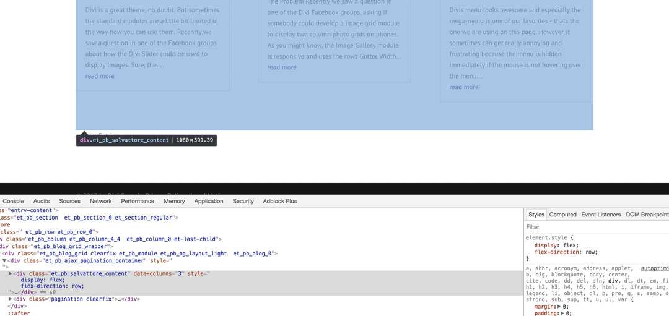Click the display: flex line in DOM tree
Viewport: 669px width, 316px height.
43,280
